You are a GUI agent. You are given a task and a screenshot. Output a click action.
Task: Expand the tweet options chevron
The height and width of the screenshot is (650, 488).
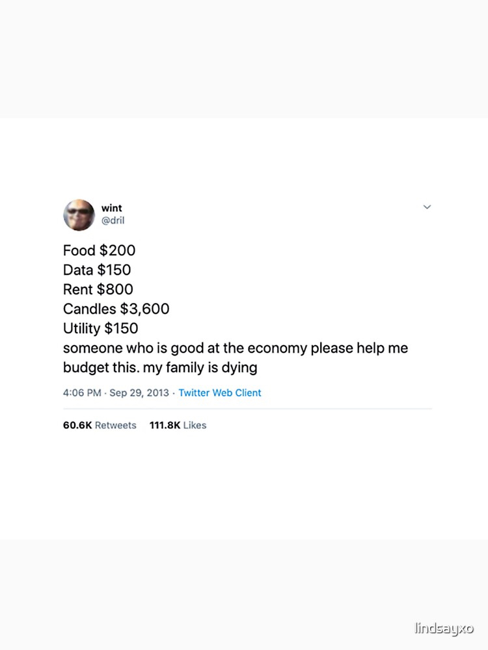pos(427,207)
